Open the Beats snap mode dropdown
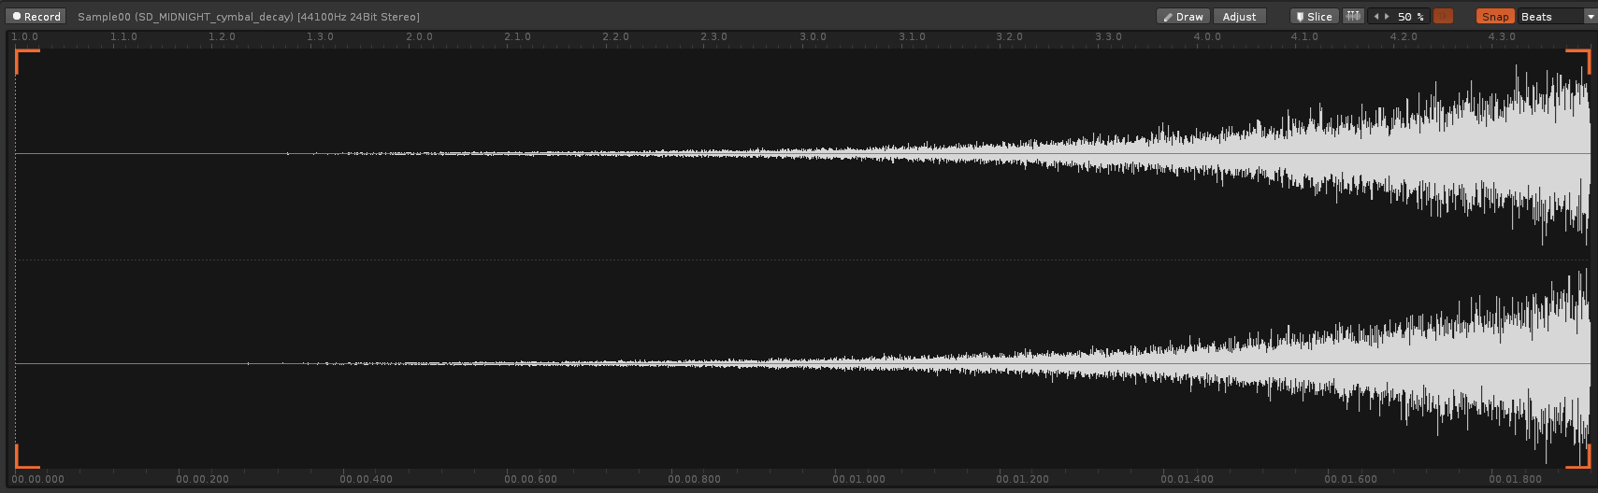This screenshot has width=1598, height=493. [x=1557, y=17]
